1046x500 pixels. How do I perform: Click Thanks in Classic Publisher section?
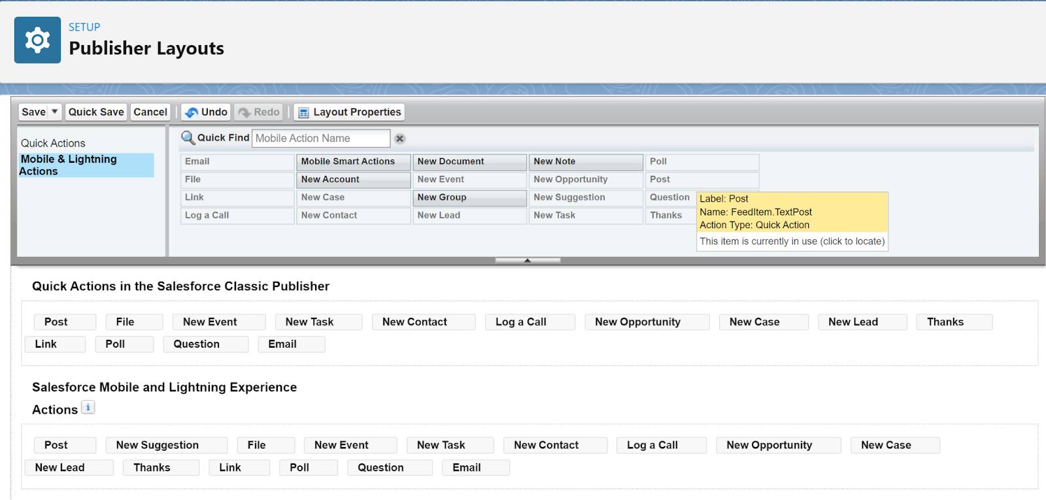coord(955,322)
